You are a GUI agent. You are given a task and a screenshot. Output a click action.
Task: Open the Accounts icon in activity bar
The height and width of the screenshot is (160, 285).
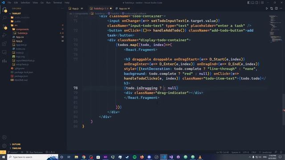[4, 137]
